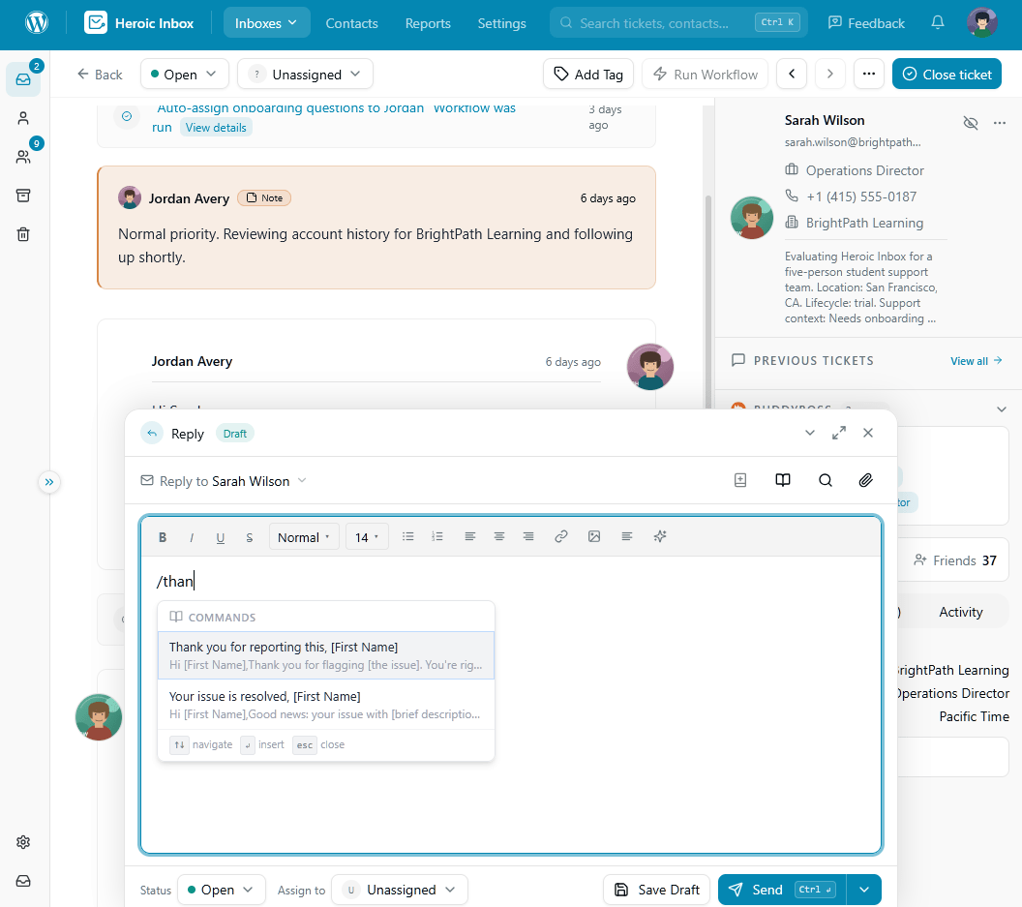Align text center
The image size is (1022, 907).
click(499, 536)
